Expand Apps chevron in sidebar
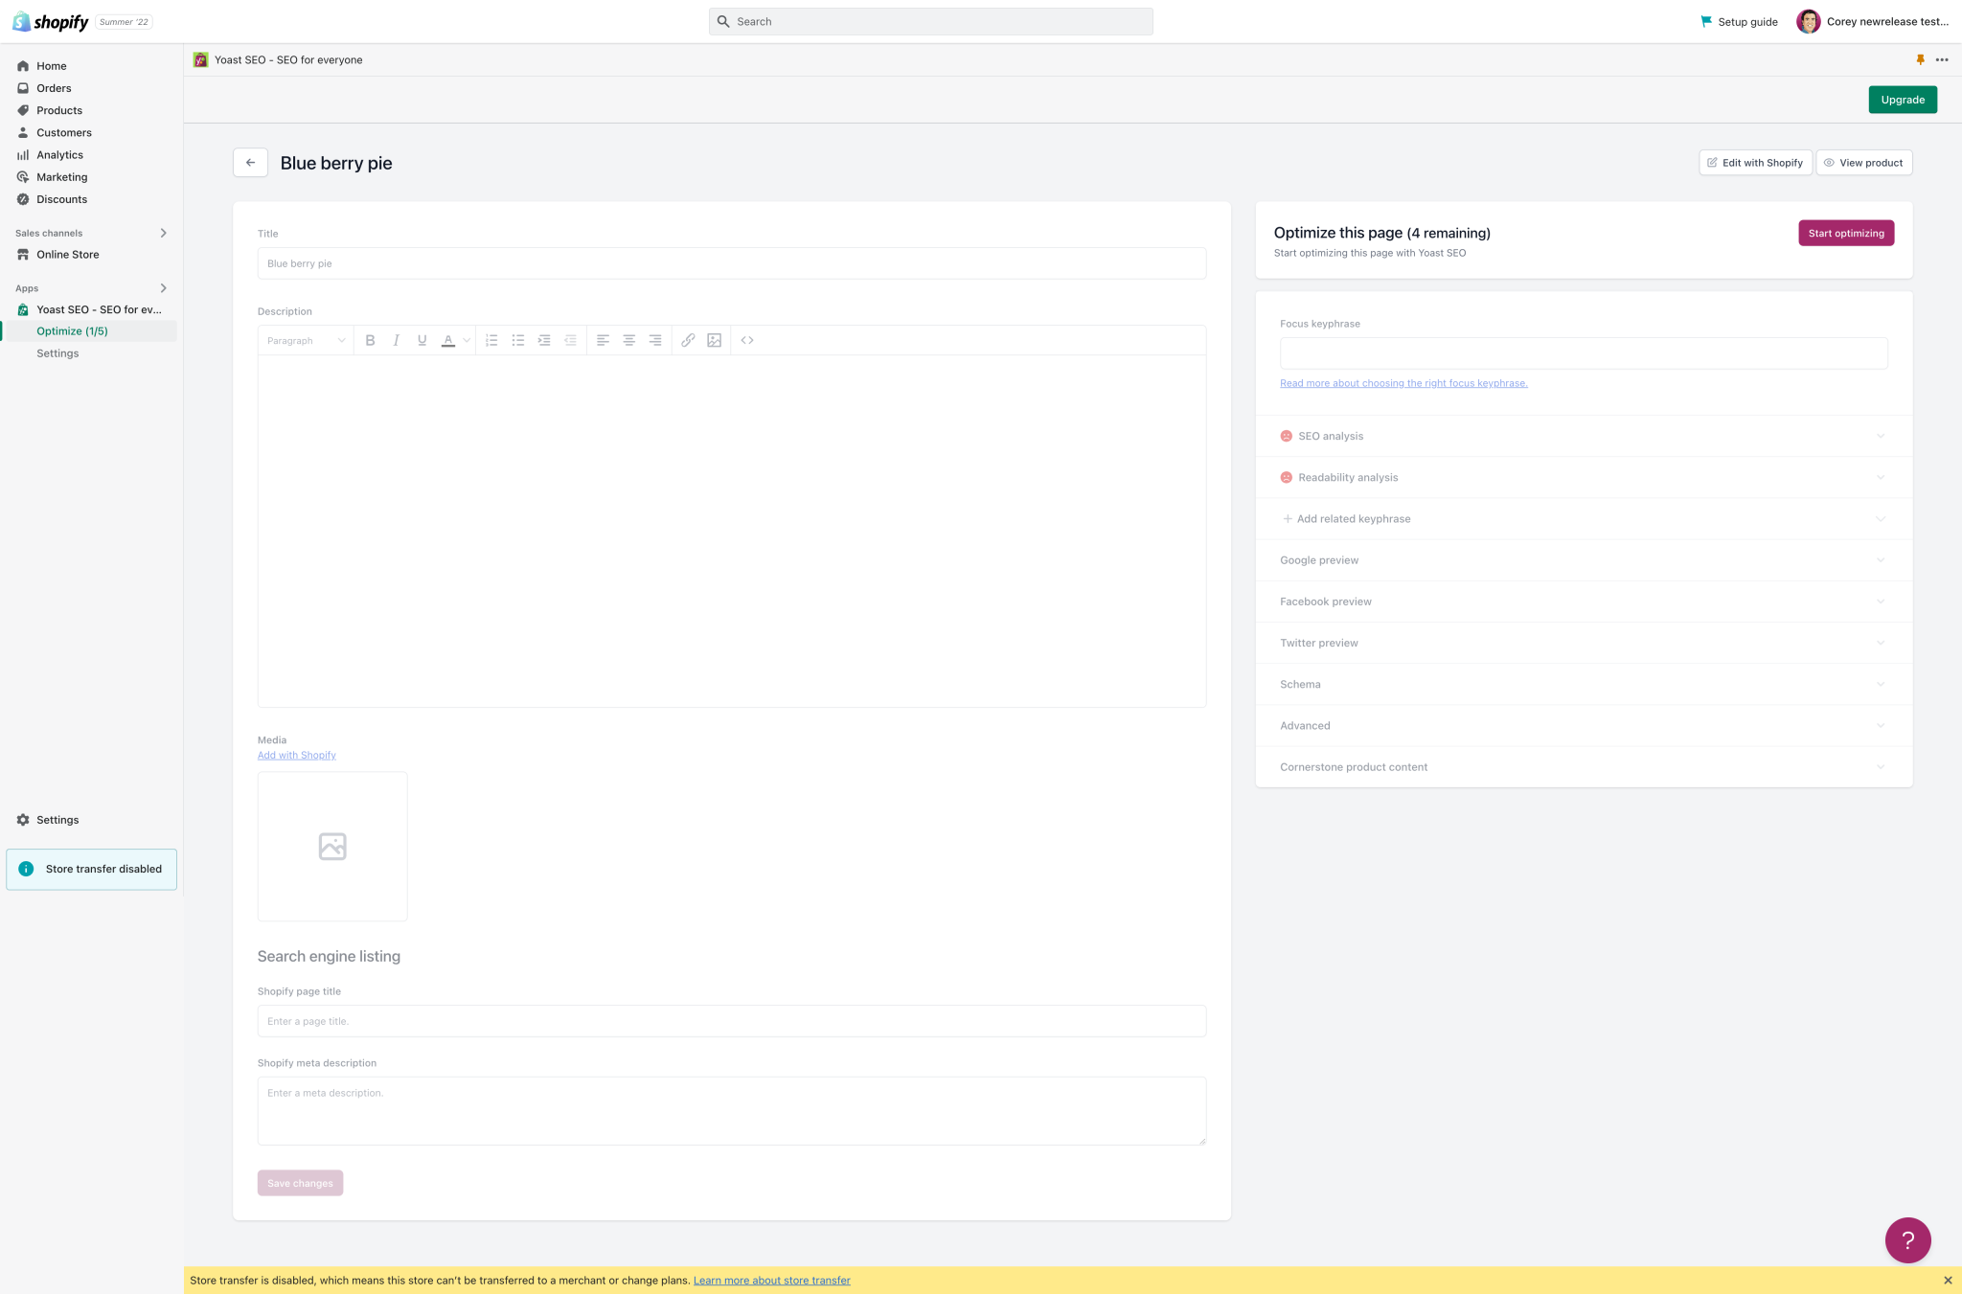 (163, 288)
